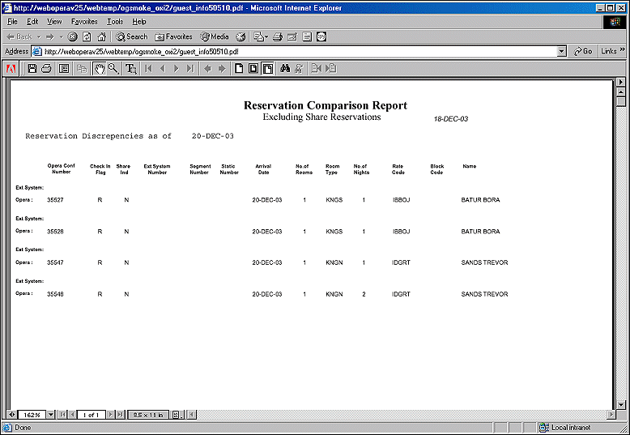This screenshot has height=435, width=630.
Task: Click the Search toolbar button
Action: click(132, 36)
